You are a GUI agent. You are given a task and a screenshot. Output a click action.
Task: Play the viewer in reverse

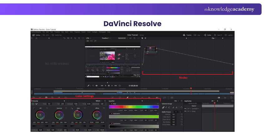click(105, 86)
